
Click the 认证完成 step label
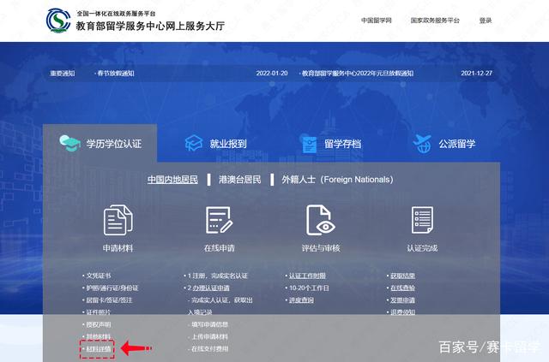click(x=422, y=248)
